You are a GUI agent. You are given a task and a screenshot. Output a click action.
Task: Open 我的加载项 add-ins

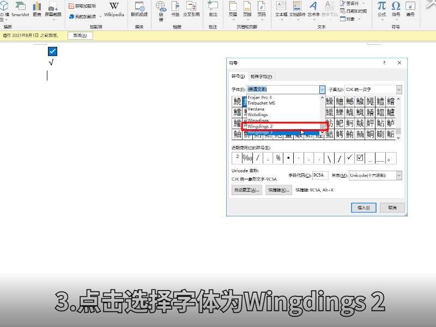tap(83, 16)
